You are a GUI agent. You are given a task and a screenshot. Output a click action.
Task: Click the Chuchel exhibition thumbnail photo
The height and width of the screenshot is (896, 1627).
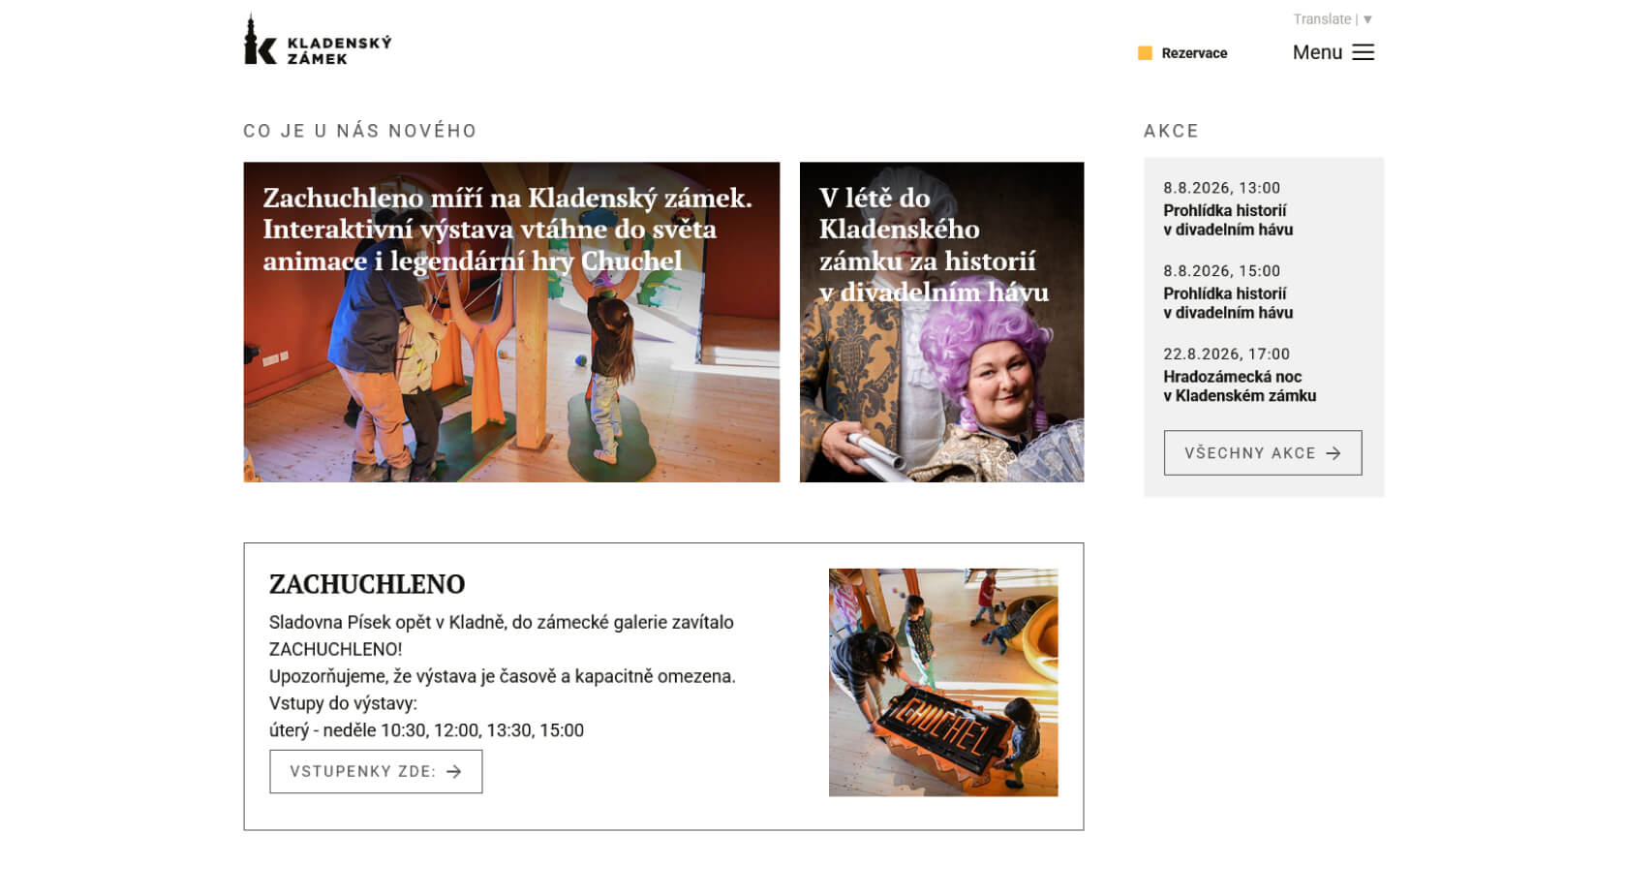pos(943,683)
